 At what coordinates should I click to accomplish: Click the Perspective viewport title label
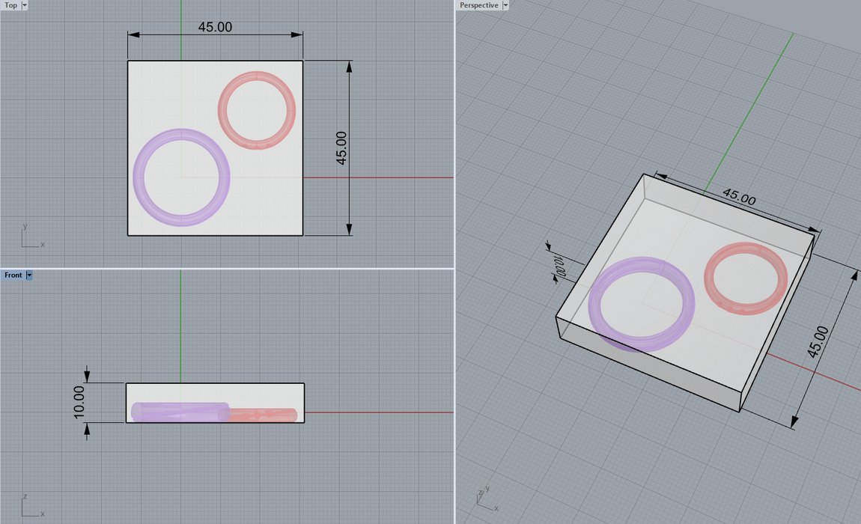(x=478, y=5)
